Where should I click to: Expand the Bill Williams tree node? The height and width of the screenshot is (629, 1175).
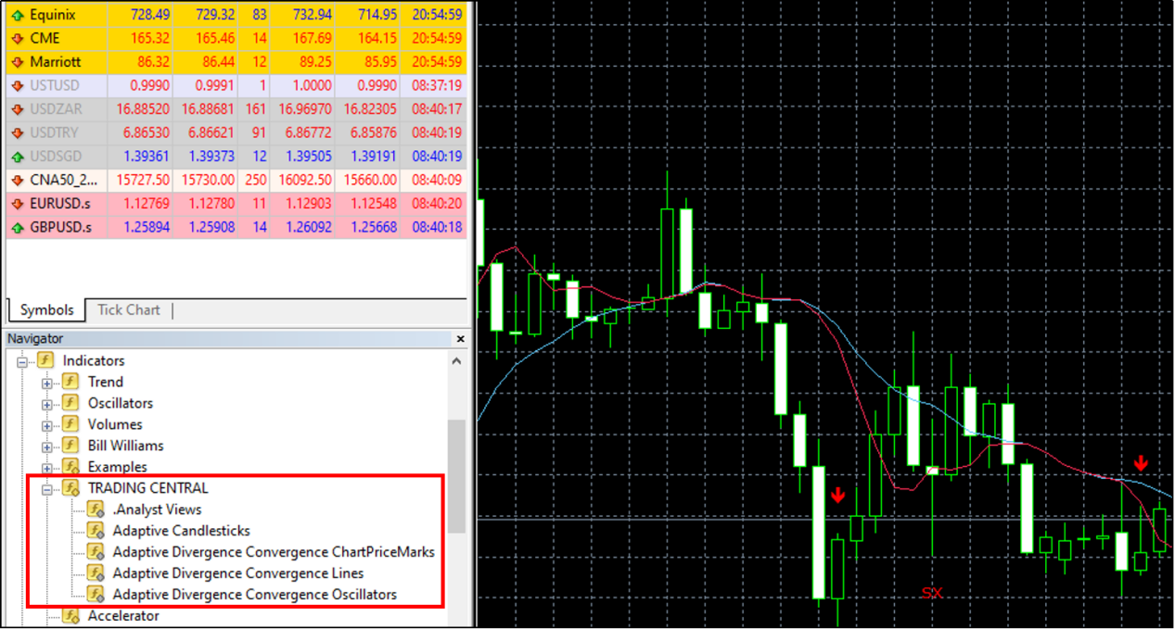tap(47, 447)
